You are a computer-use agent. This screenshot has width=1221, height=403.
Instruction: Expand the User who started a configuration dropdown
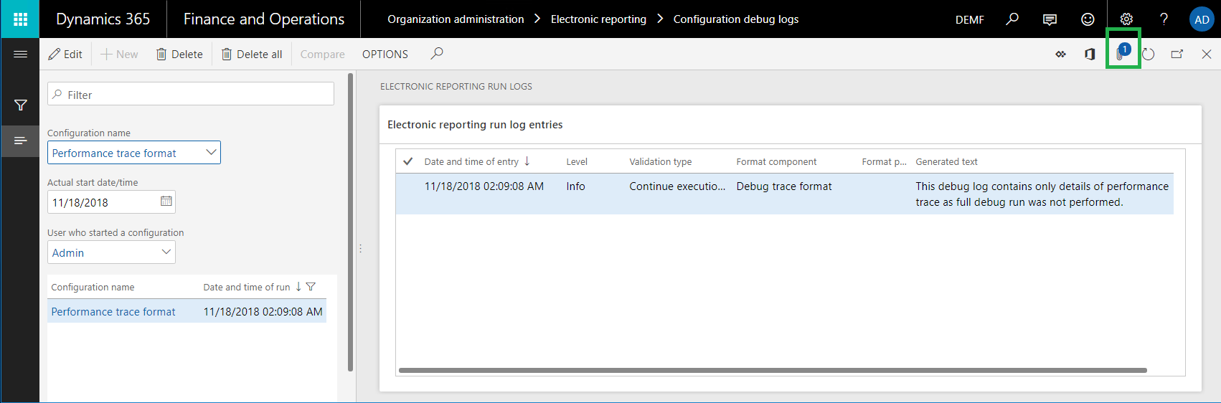pyautogui.click(x=166, y=252)
